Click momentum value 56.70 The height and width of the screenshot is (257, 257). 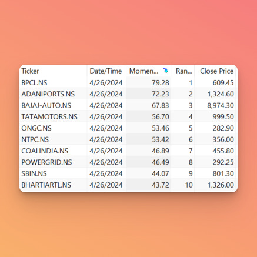click(x=161, y=117)
